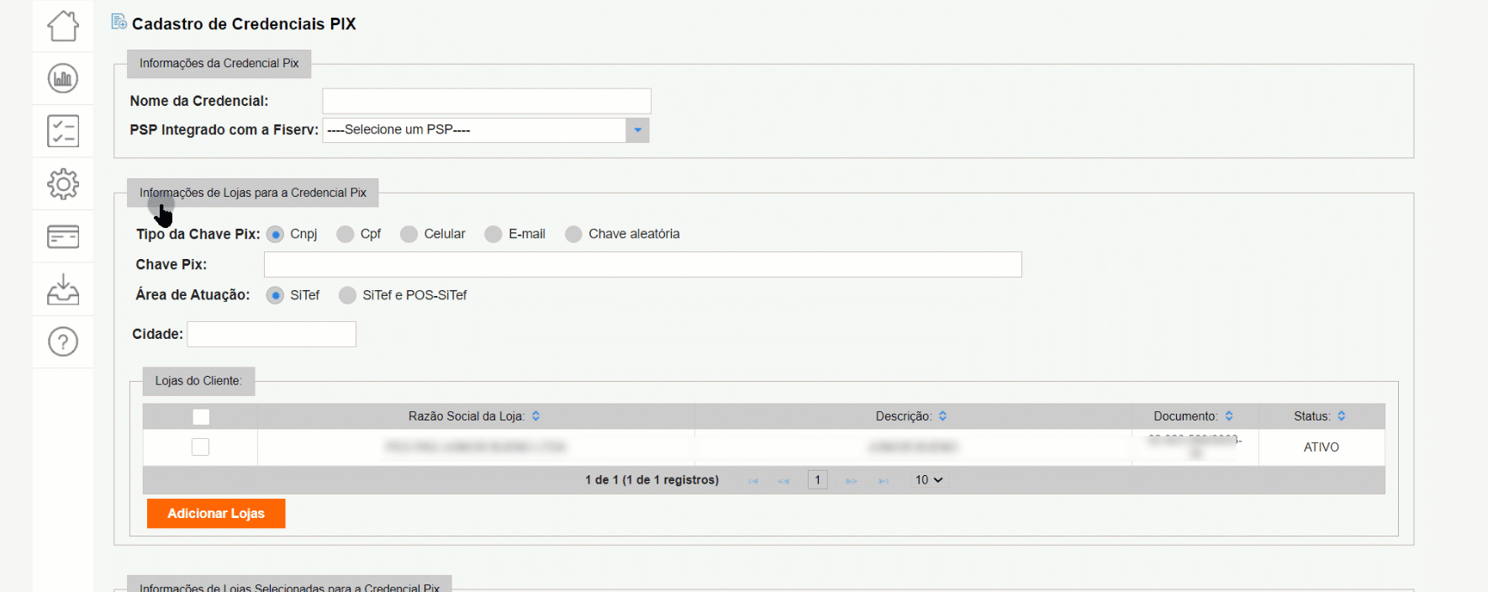Go to last page of stores table
1488x592 pixels.
click(x=884, y=480)
